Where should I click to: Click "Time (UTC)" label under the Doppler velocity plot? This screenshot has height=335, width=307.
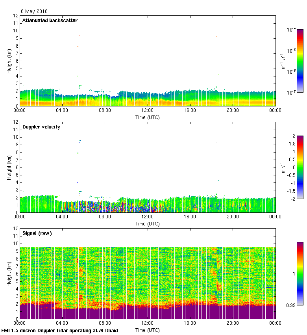coord(148,224)
